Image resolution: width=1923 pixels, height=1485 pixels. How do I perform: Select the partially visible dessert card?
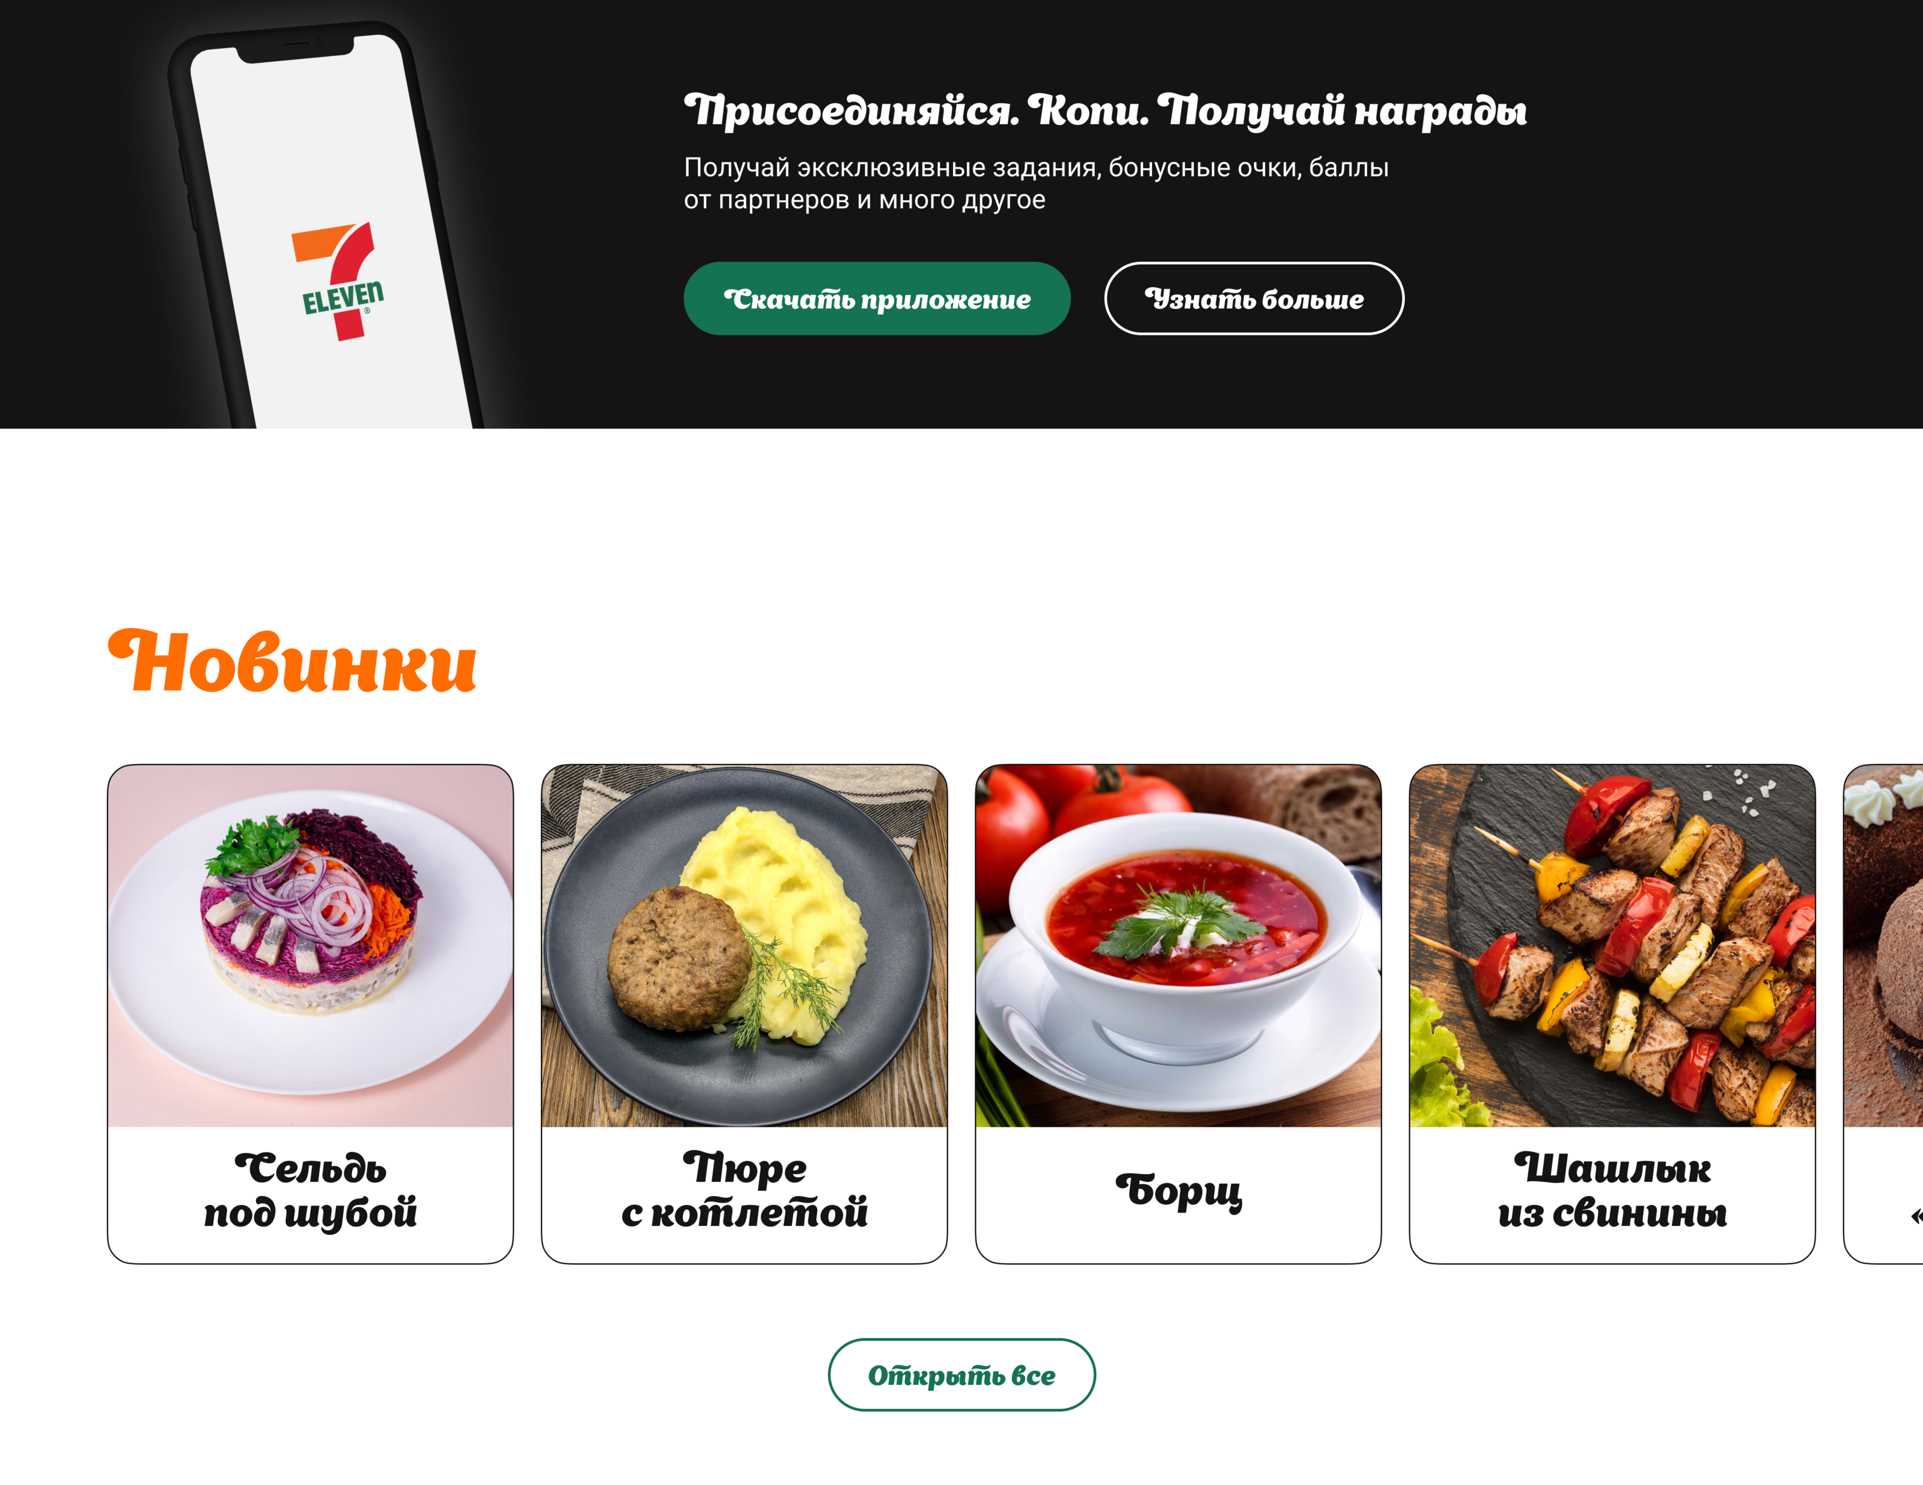(1883, 1014)
